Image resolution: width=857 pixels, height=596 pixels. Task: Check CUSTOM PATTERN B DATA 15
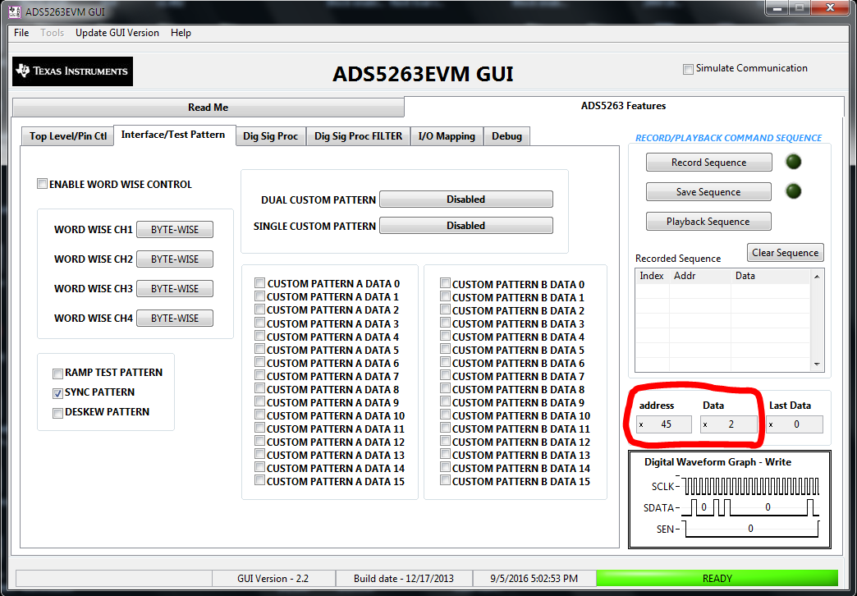tap(445, 480)
